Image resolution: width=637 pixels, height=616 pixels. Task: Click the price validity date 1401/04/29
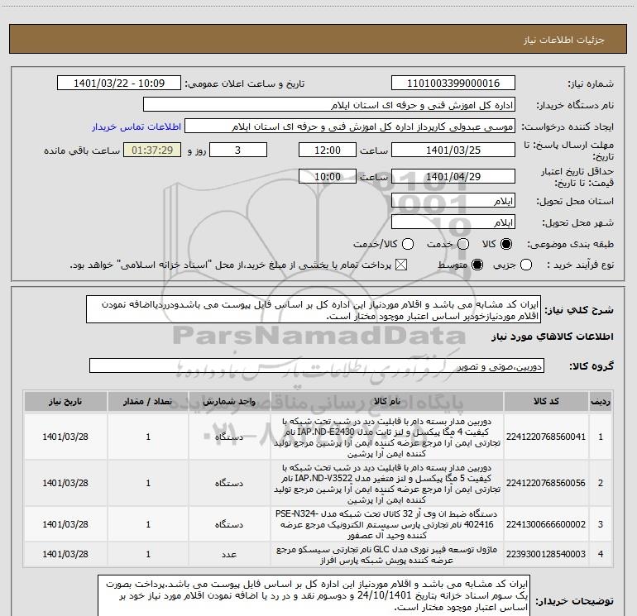453,176
